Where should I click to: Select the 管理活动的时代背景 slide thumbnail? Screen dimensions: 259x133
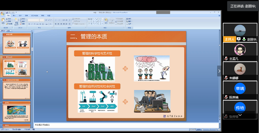(x=17, y=90)
